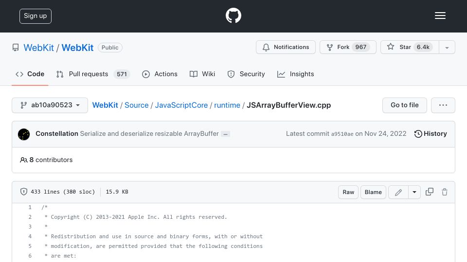This screenshot has height=262, width=467.
Task: Click the Go to file button
Action: 404,105
